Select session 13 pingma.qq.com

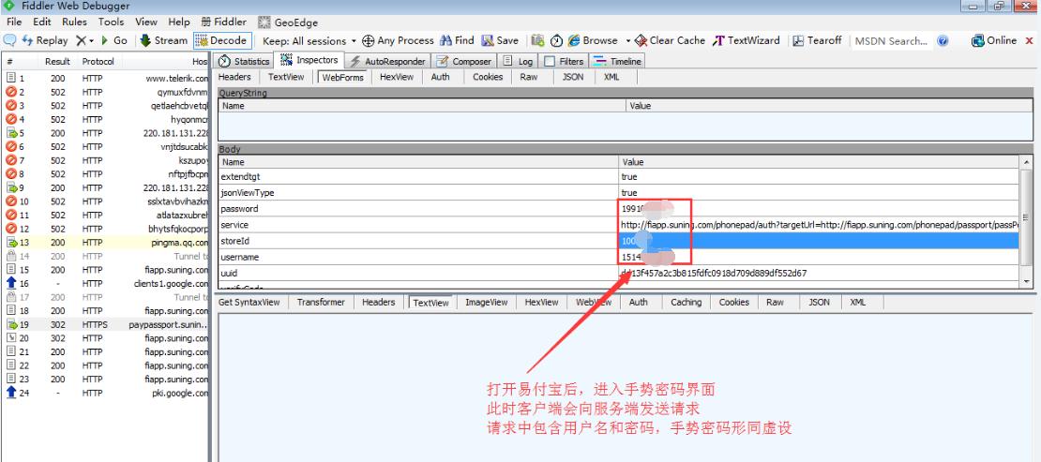pyautogui.click(x=106, y=243)
